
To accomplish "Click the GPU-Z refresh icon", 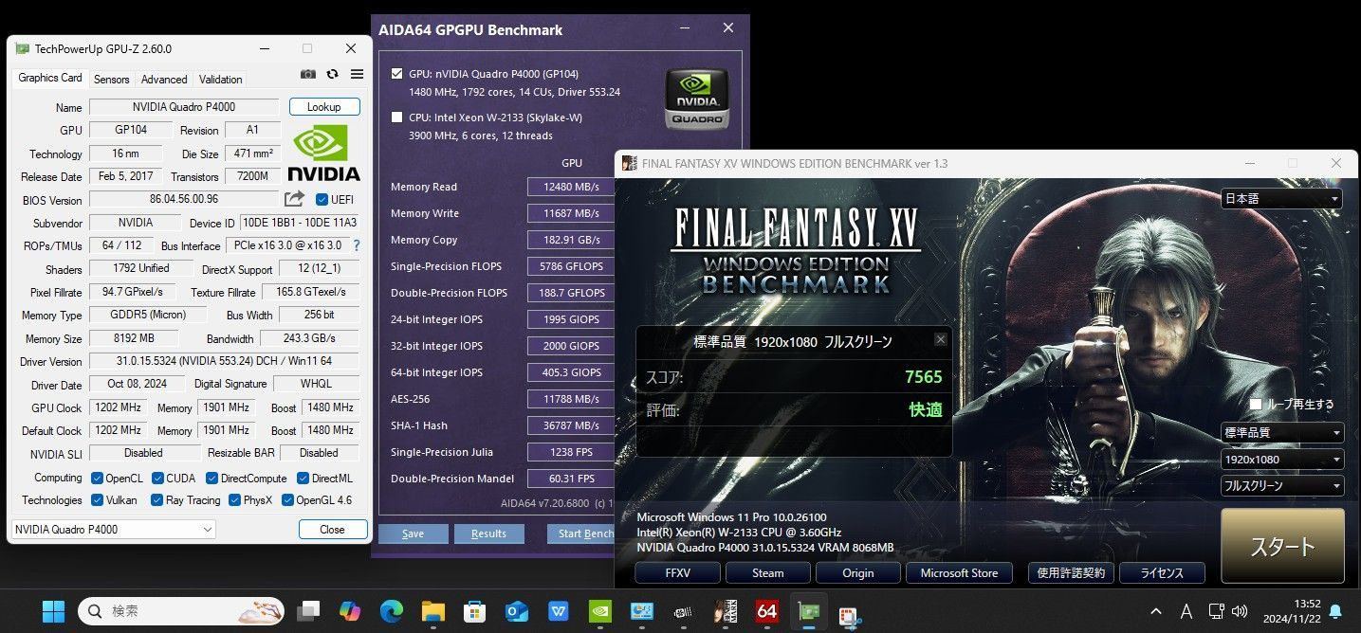I will pos(332,74).
